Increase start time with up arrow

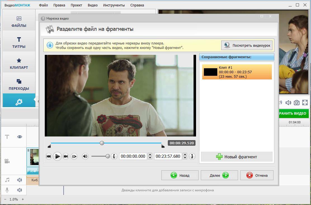click(150, 155)
